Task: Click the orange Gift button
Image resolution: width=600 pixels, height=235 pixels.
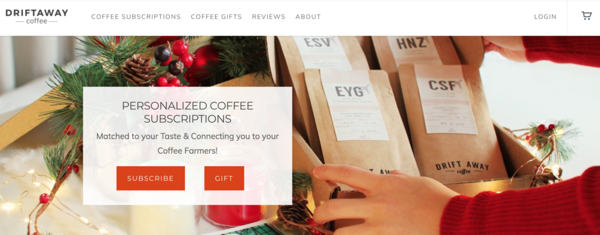Action: (224, 178)
